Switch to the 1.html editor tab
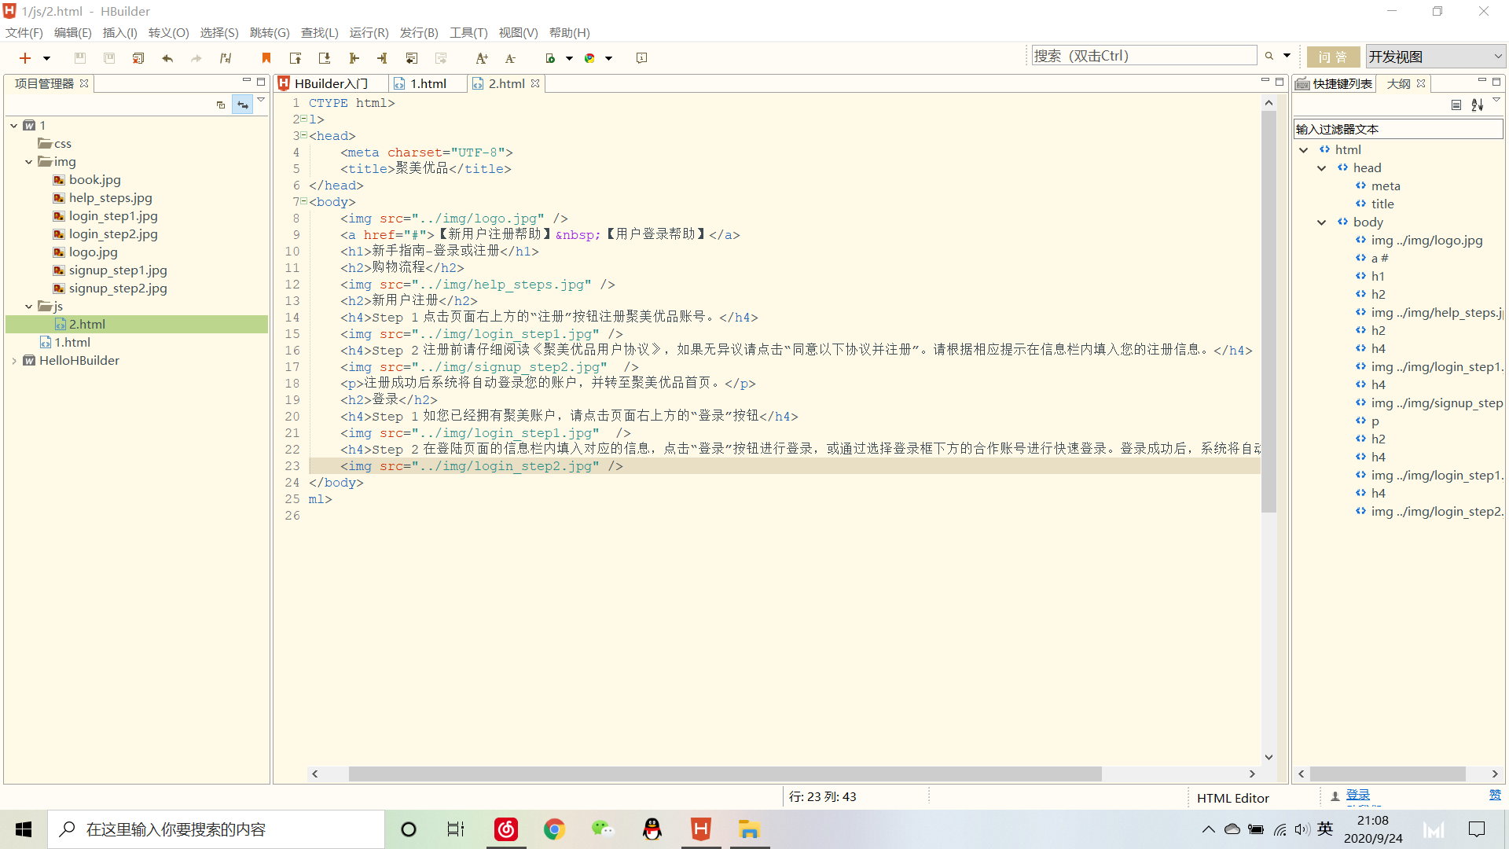The height and width of the screenshot is (849, 1509). pos(428,83)
